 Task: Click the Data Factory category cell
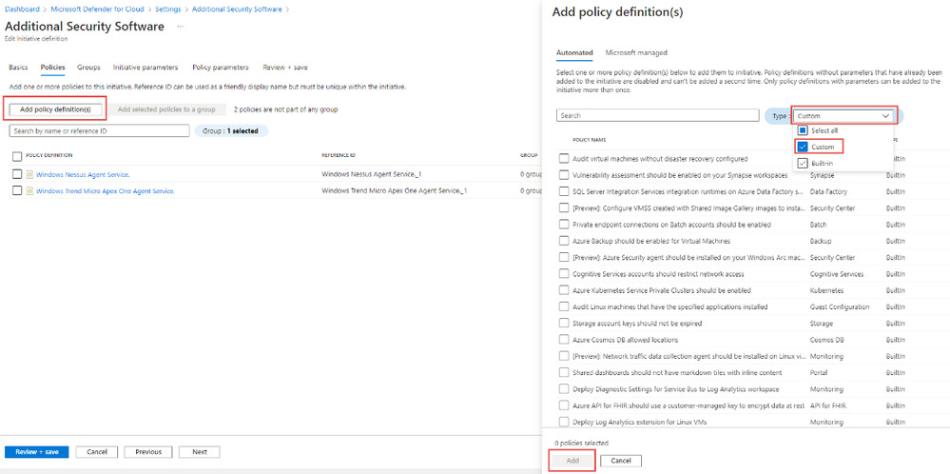tap(829, 191)
